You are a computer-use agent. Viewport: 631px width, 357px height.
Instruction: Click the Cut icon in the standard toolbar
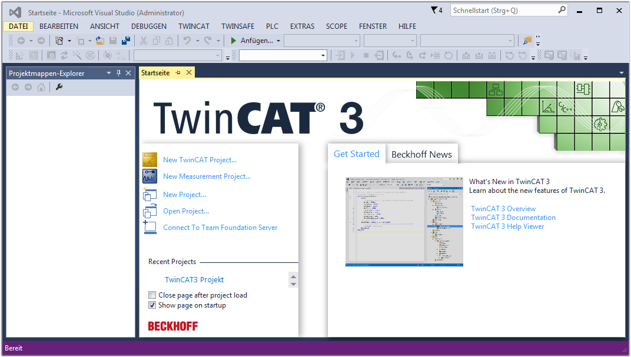(144, 41)
